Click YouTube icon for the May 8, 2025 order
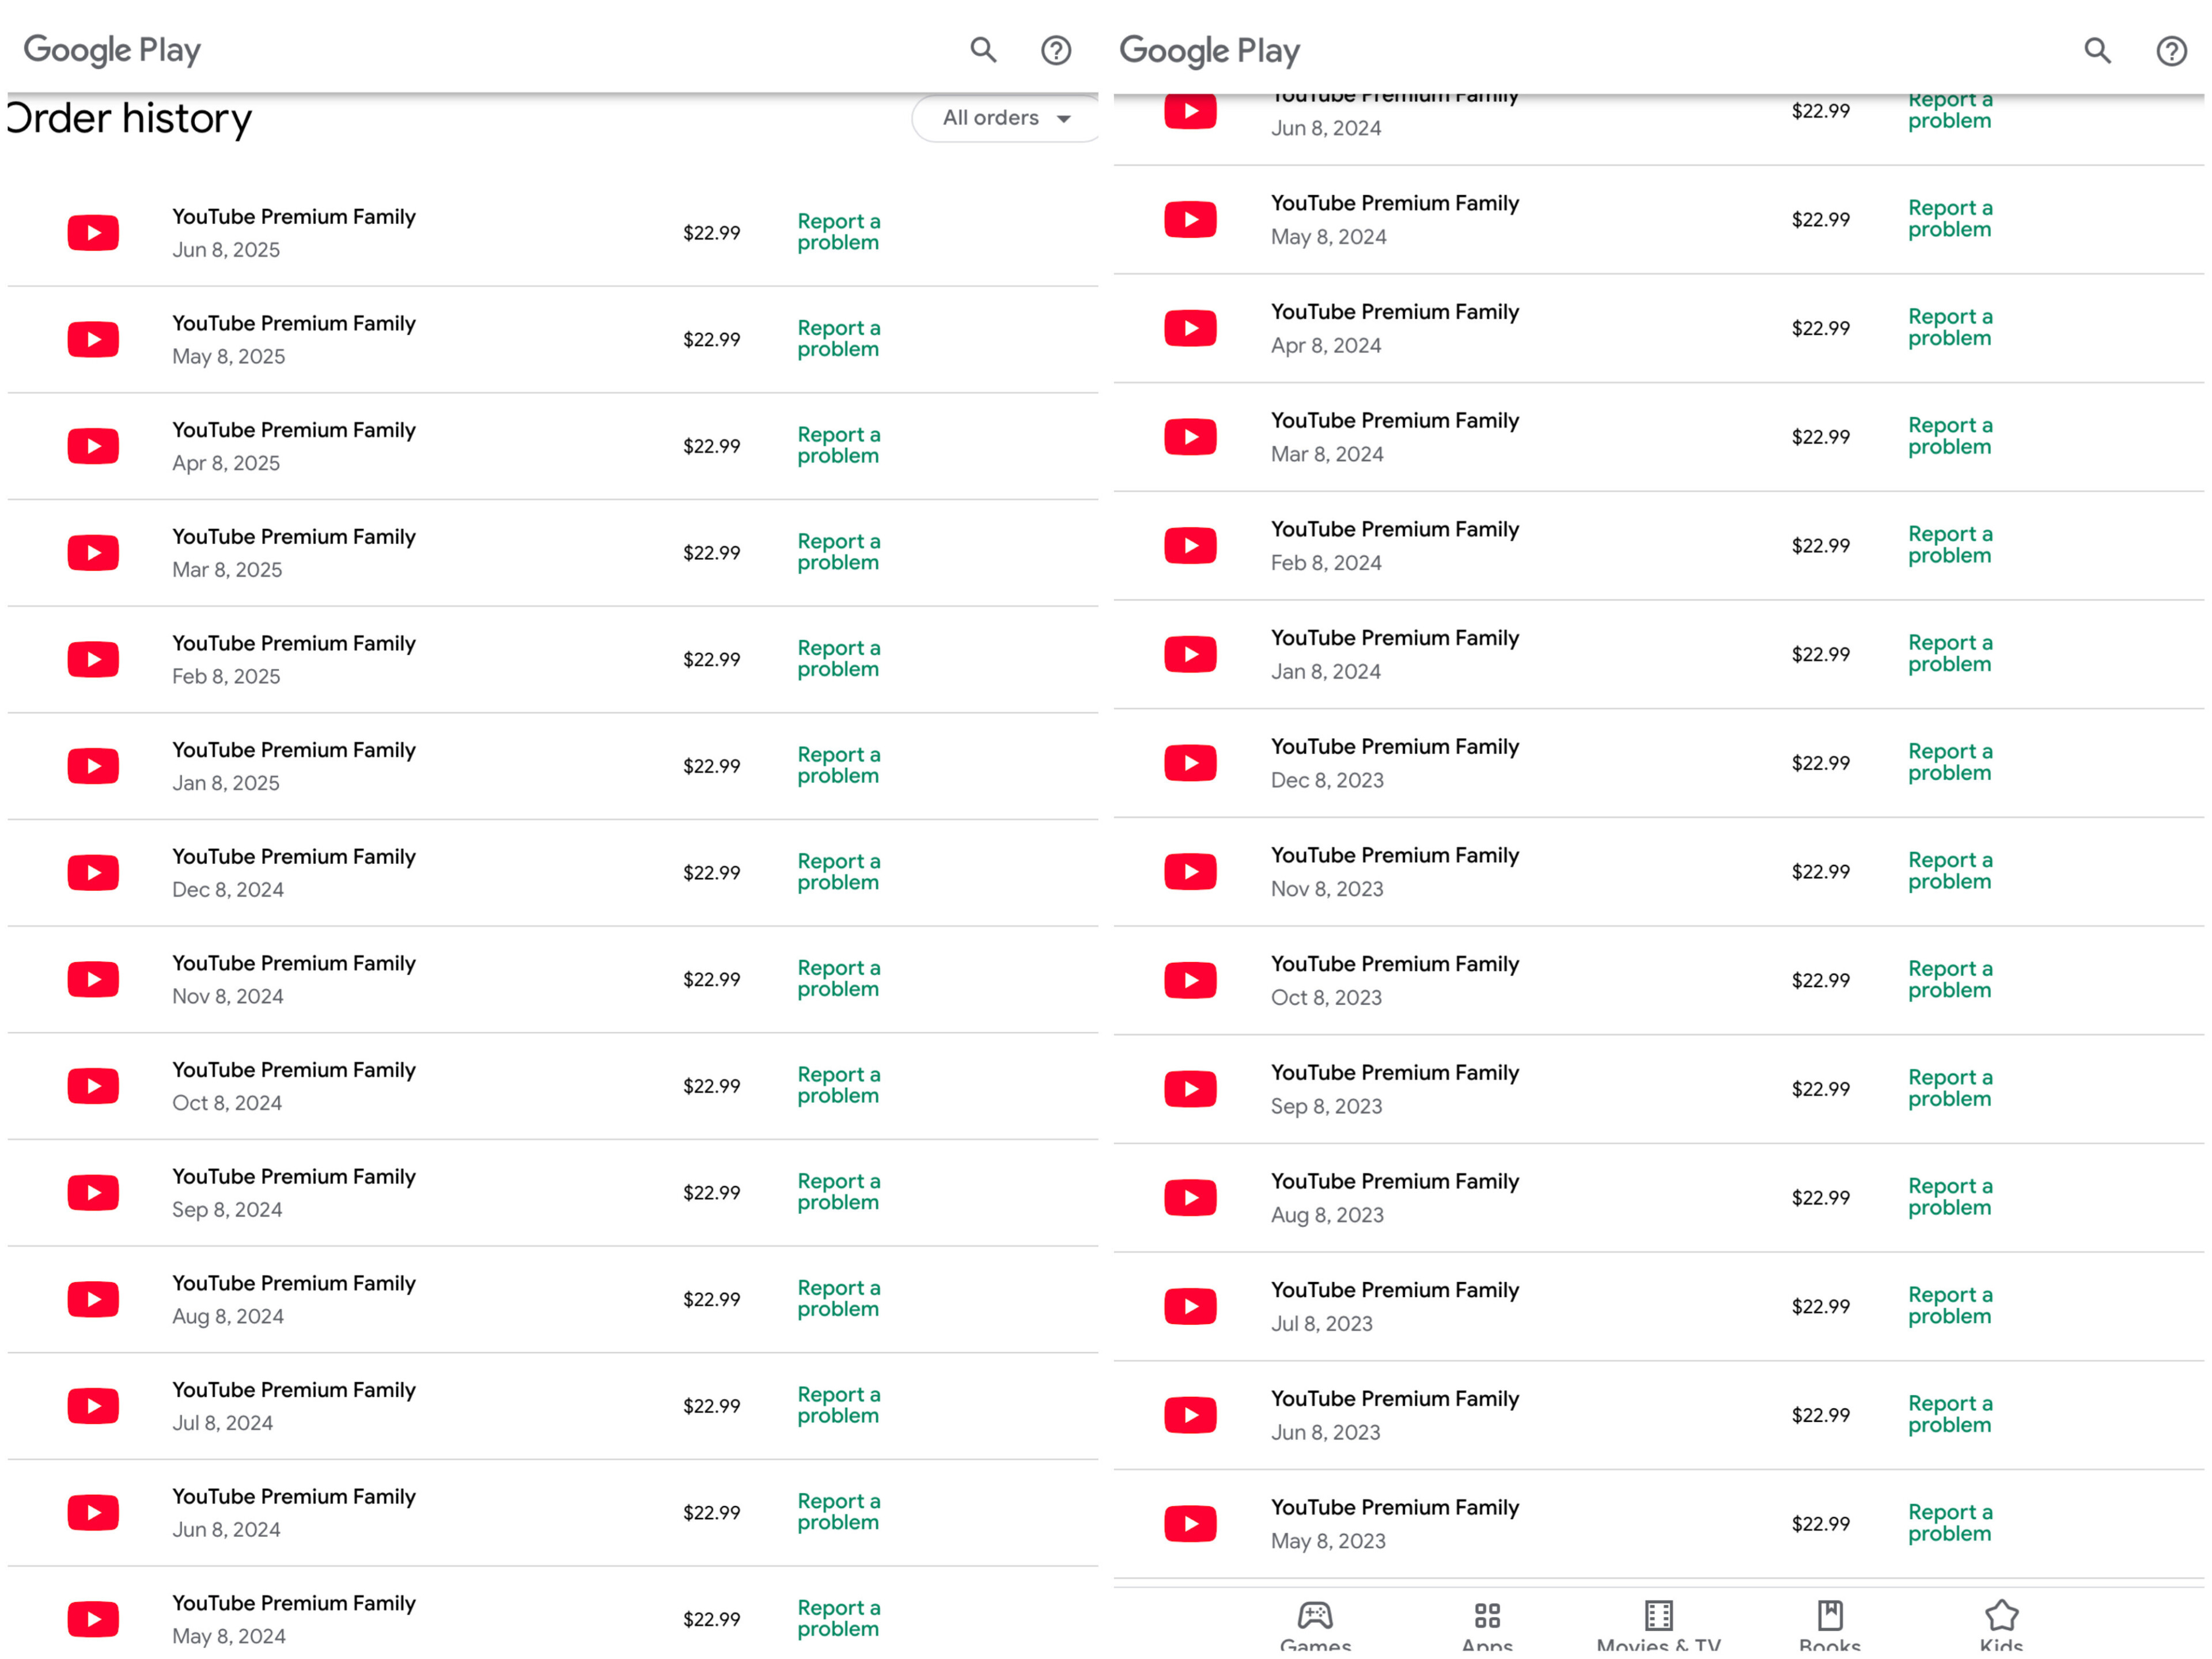The image size is (2212, 1659). click(x=93, y=340)
